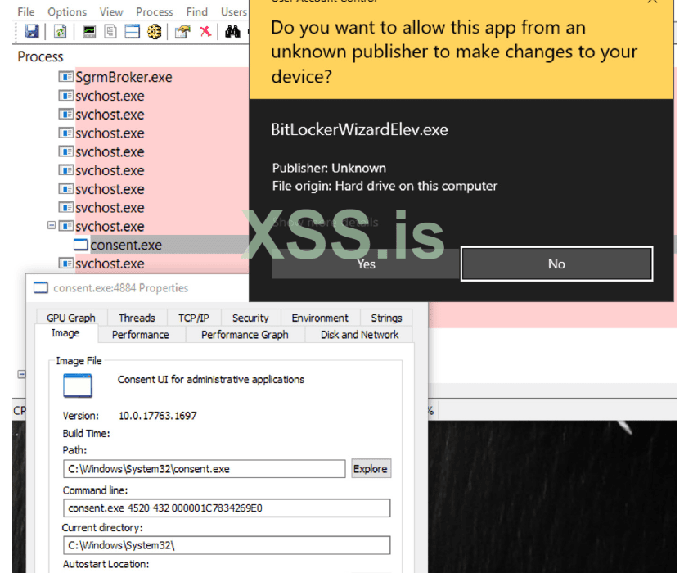
Task: Click the 'Image File' group label
Action: coord(79,360)
